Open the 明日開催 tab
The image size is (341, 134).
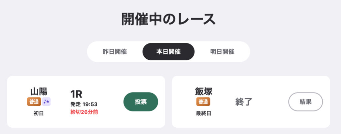click(222, 52)
